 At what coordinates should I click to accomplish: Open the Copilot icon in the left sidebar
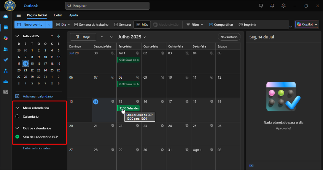click(x=6, y=38)
